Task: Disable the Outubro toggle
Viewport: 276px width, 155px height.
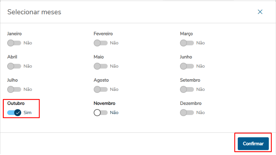Action: point(14,113)
